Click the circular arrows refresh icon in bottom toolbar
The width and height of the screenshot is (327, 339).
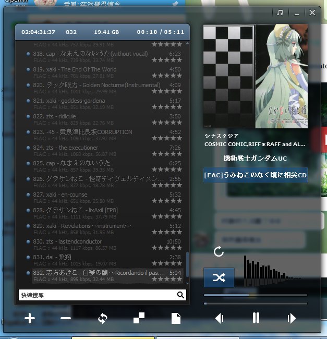(x=102, y=318)
